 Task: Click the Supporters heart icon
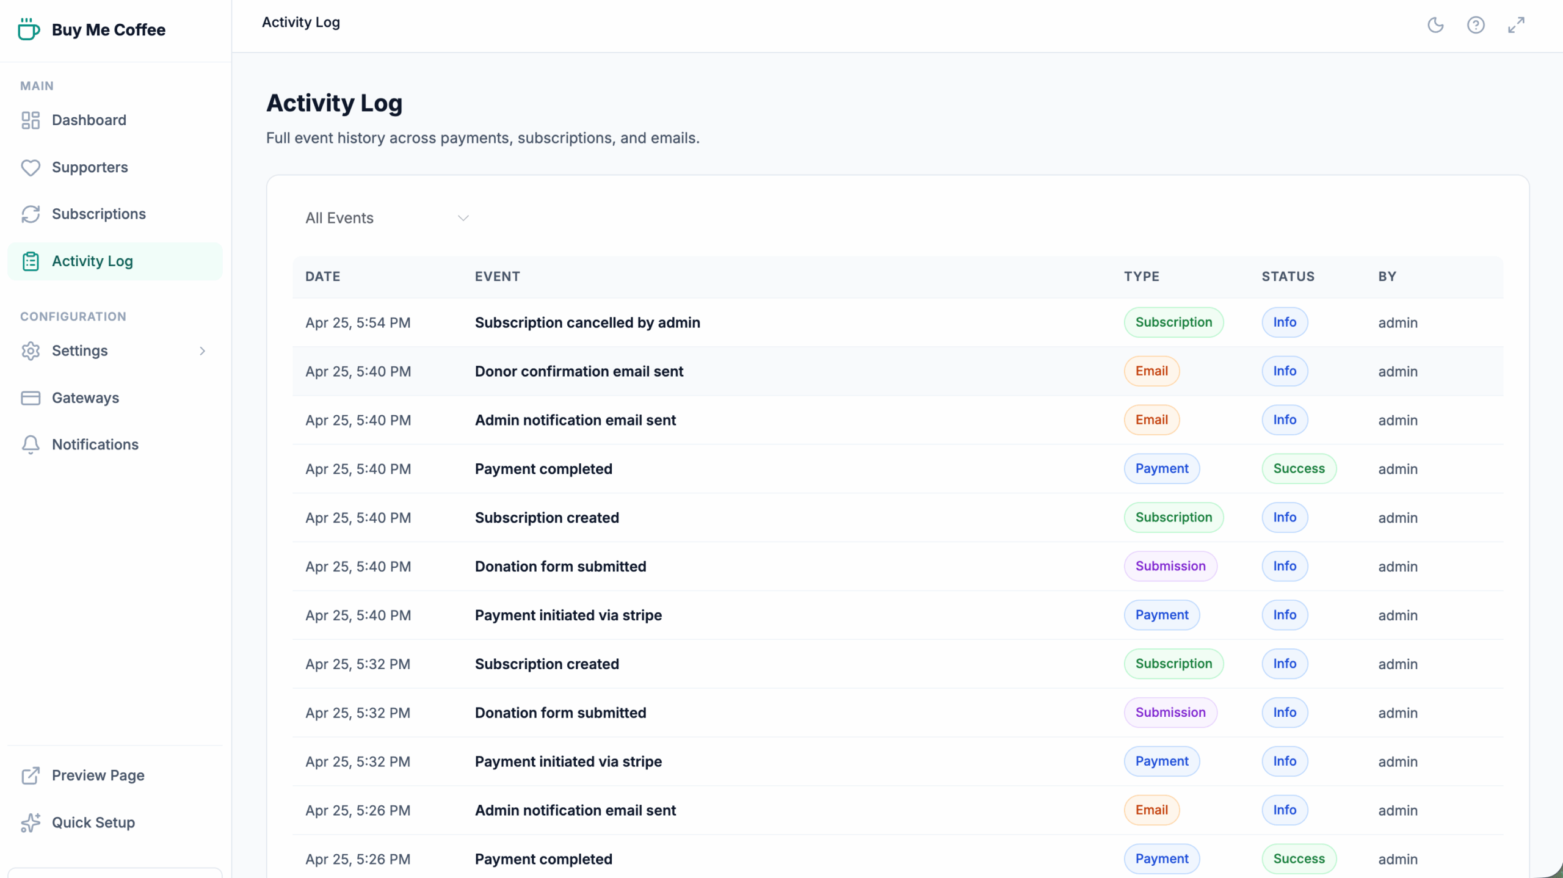[x=31, y=167]
